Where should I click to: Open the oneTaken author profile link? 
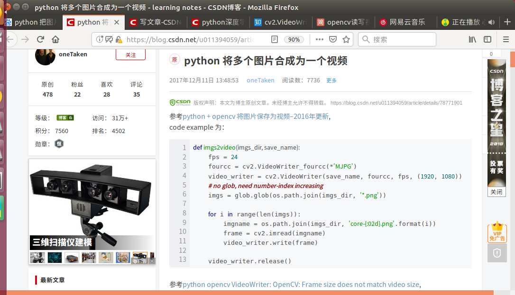[259, 80]
